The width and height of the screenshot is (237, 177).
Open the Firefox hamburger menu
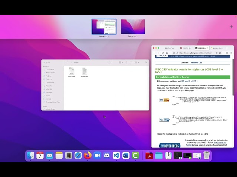point(231,53)
